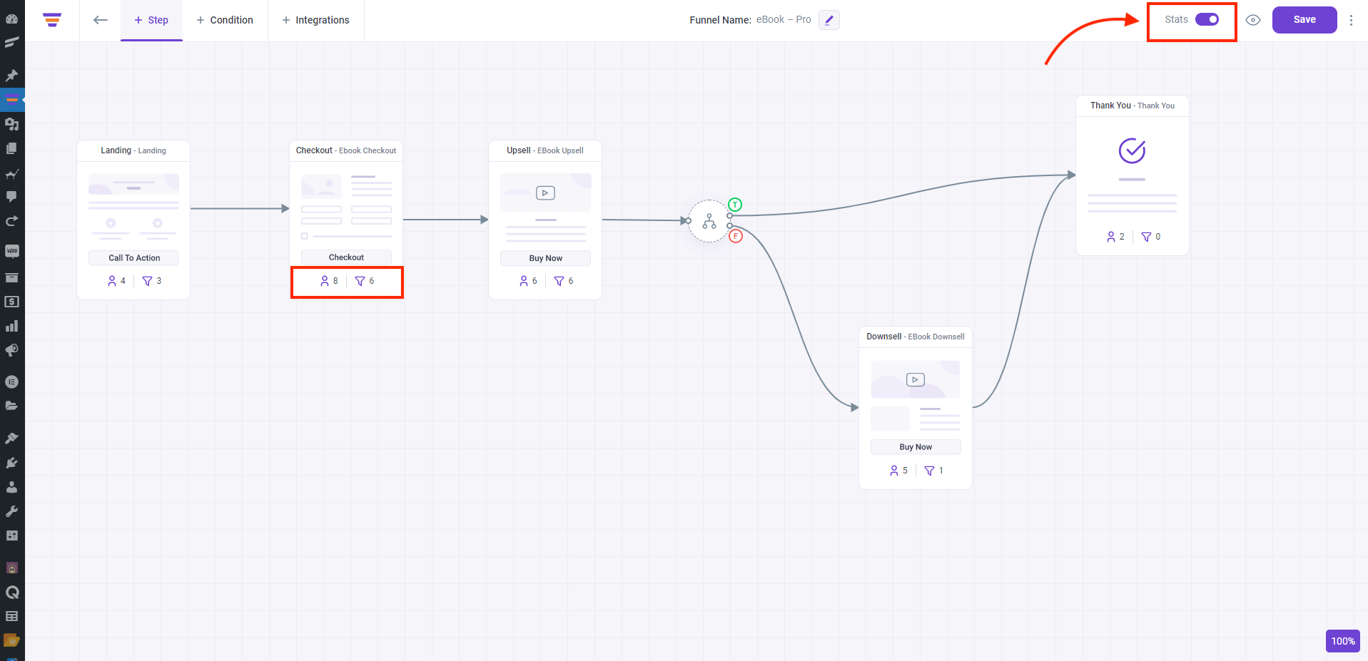Click the funnel name 'eBook – Pro'
Image resolution: width=1368 pixels, height=661 pixels.
point(784,20)
